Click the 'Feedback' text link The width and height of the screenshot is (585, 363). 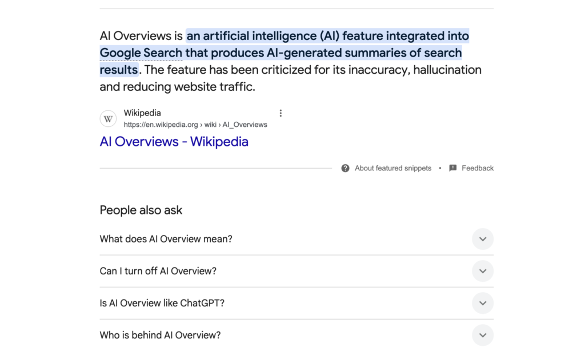coord(478,169)
